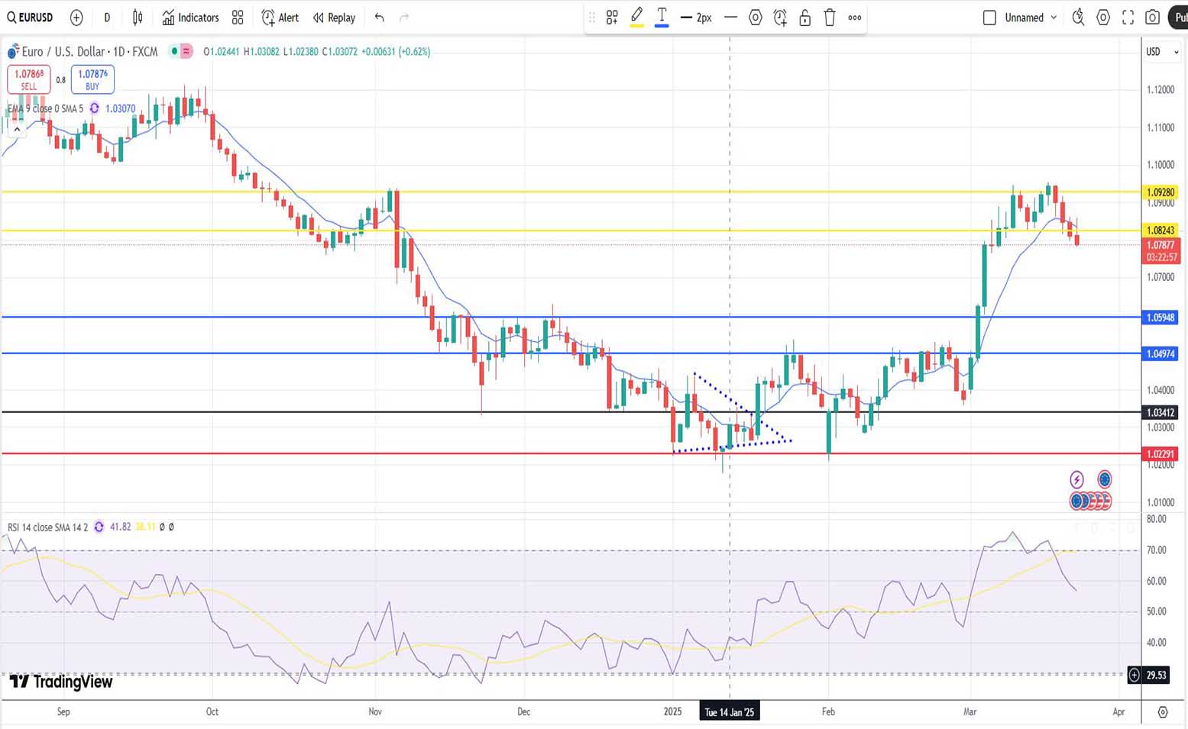This screenshot has height=729, width=1188.
Task: Enter fullscreen mode
Action: point(1128,18)
